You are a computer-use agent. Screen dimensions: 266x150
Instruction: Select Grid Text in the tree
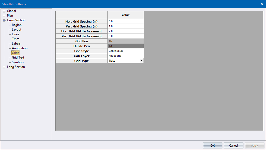18,58
